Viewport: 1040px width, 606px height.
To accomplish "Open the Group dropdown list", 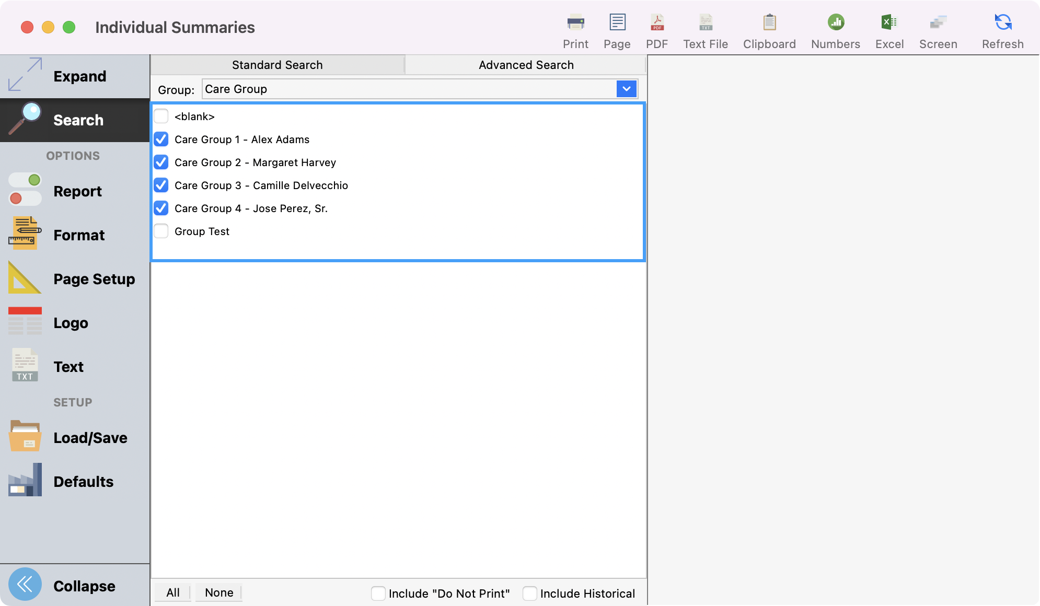I will [x=627, y=89].
